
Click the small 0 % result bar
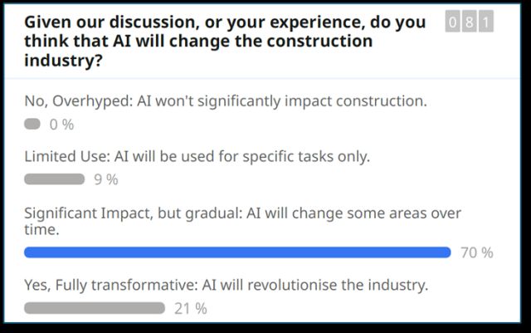[x=32, y=124]
